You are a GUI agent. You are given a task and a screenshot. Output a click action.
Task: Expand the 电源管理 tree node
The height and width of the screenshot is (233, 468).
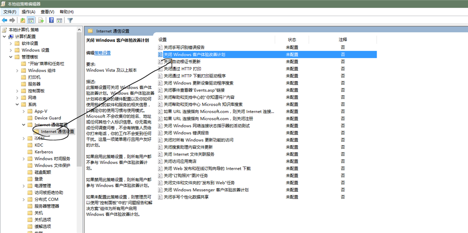click(24, 186)
